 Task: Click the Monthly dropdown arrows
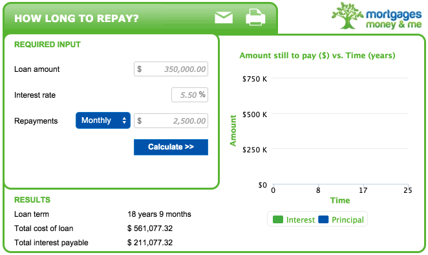125,120
